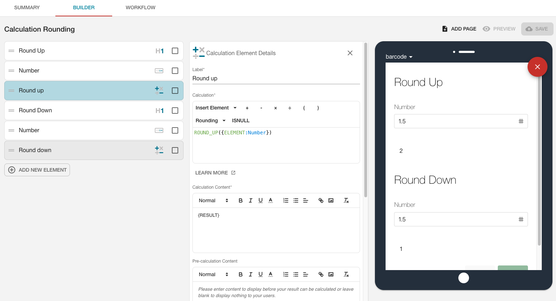Pick text color in Pre-calculation Content editor
The height and width of the screenshot is (301, 556).
tap(271, 274)
